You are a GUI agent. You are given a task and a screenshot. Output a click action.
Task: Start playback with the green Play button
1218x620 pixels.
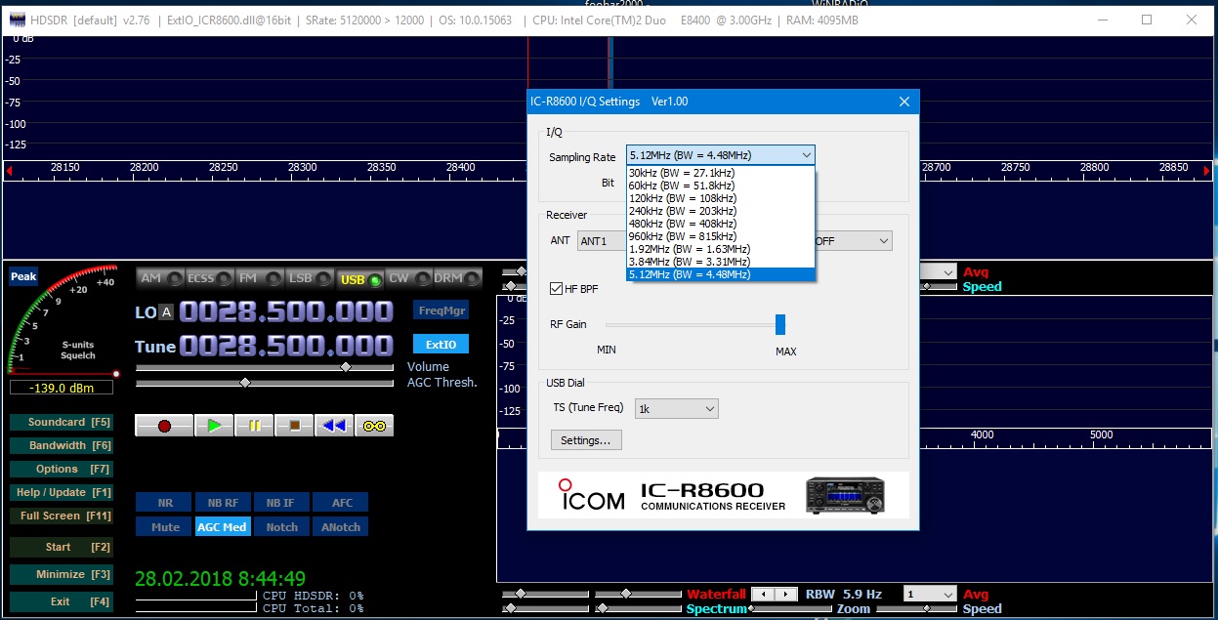click(214, 426)
